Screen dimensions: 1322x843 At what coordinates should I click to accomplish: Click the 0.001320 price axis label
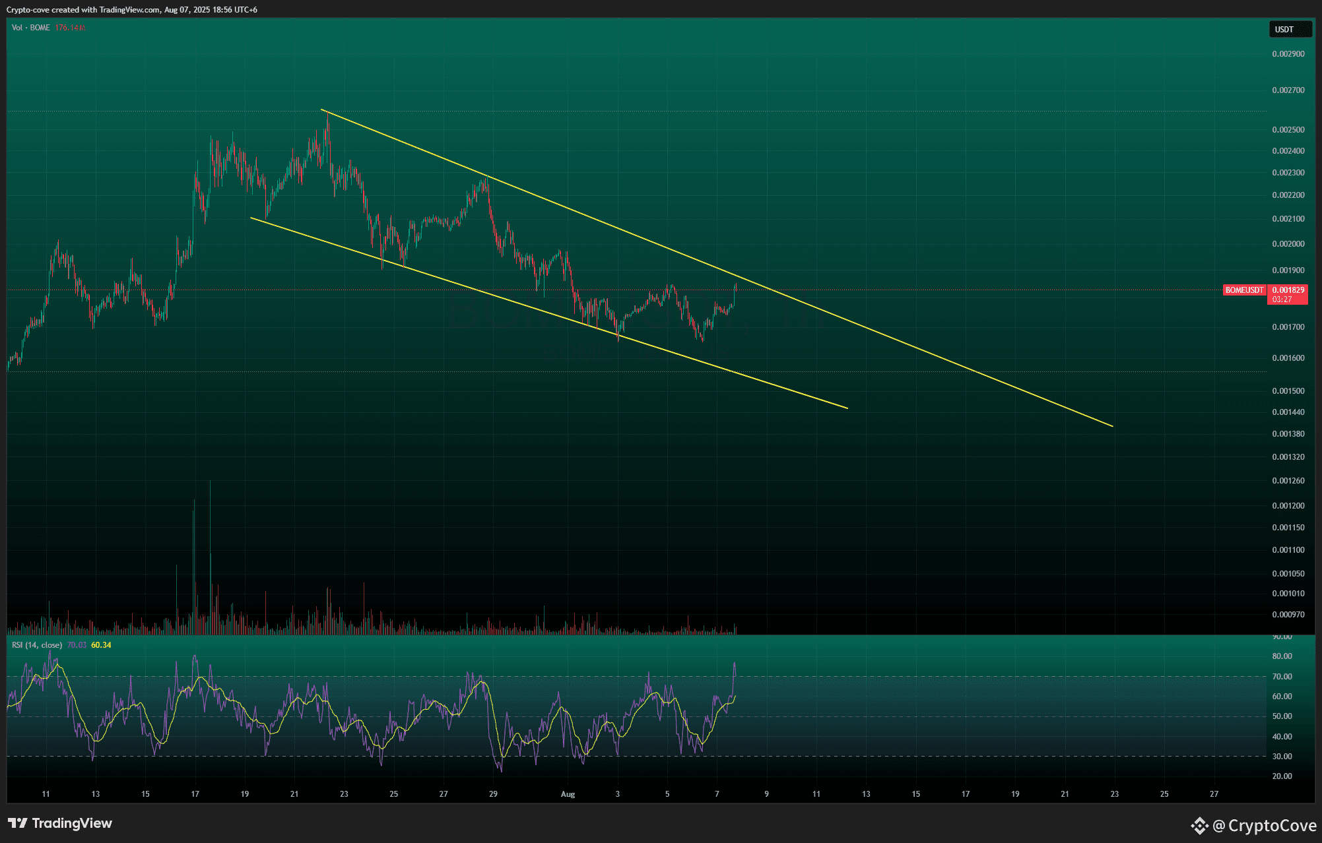tap(1288, 457)
